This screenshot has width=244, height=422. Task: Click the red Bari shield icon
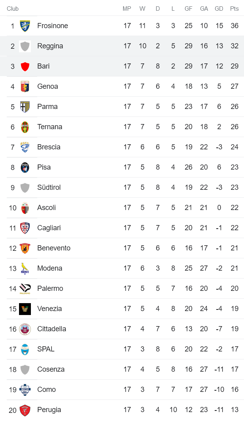coord(25,67)
